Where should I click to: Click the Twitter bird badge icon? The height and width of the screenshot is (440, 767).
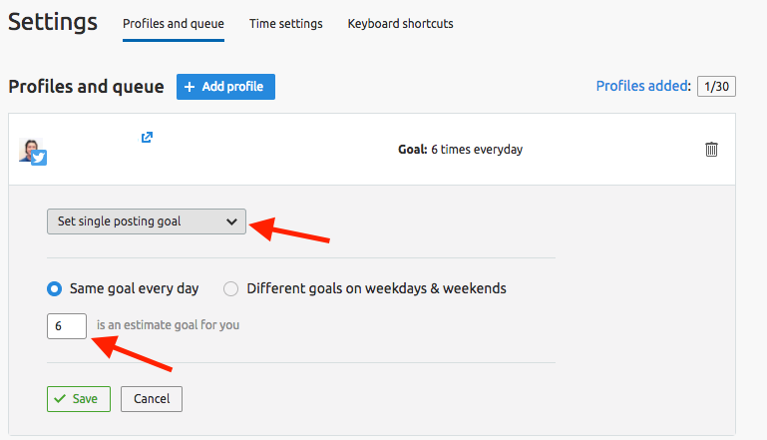pyautogui.click(x=39, y=158)
